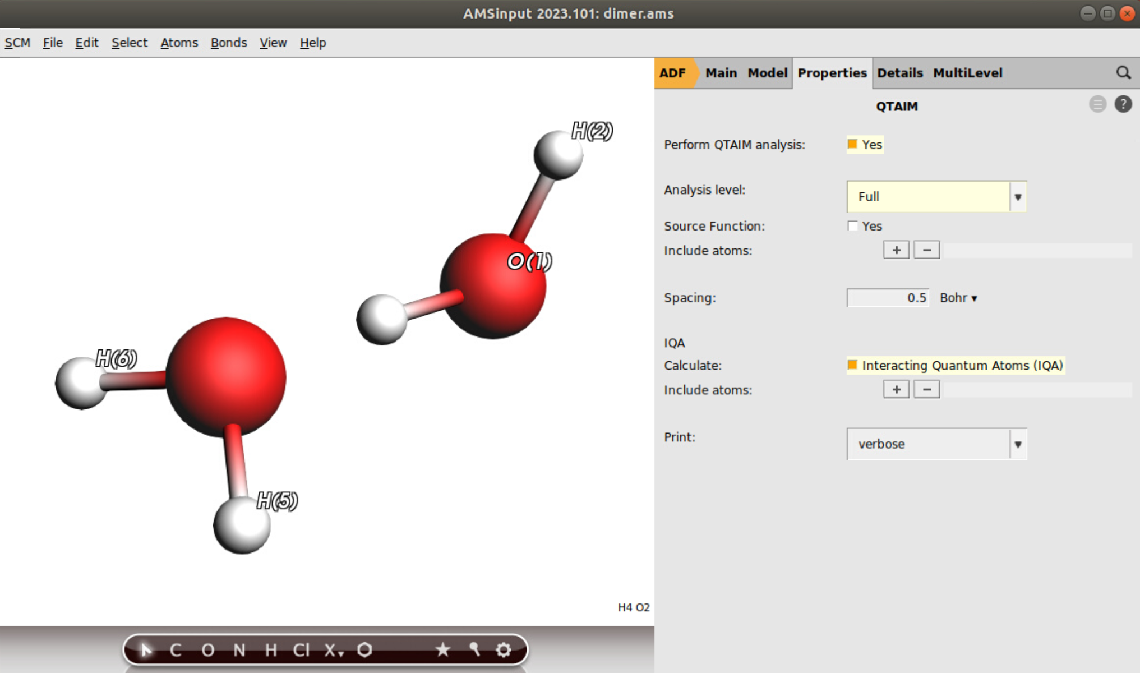Screen dimensions: 1140x673
Task: Open the gear options in the builder toolbar
Action: coord(503,649)
